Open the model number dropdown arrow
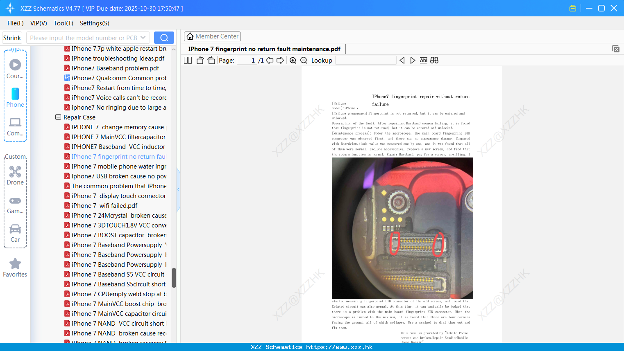624x351 pixels. (143, 38)
